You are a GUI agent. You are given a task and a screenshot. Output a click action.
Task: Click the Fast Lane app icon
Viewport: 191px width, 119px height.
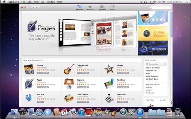coord(109,98)
